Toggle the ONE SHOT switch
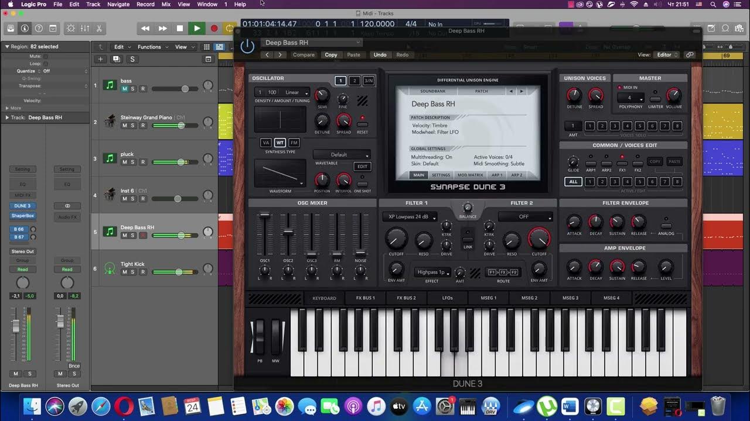This screenshot has height=421, width=750. 362,184
